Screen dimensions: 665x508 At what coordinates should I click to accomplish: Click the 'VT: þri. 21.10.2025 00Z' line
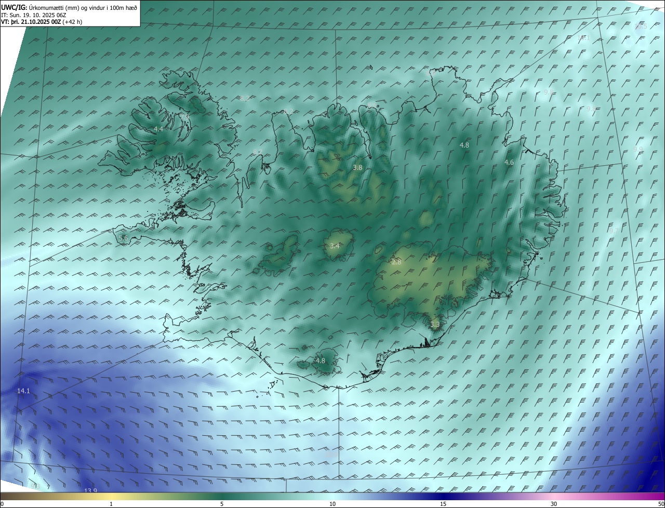42,22
